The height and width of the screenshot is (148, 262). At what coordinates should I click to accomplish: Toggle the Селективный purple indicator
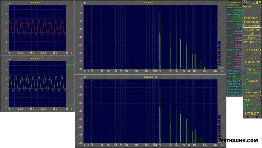(x=241, y=5)
